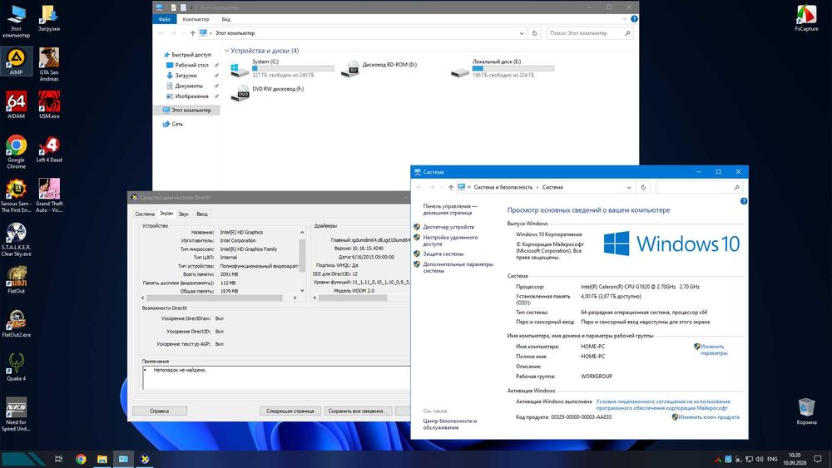Launch Left 4 Dead desktop shortcut

49,149
